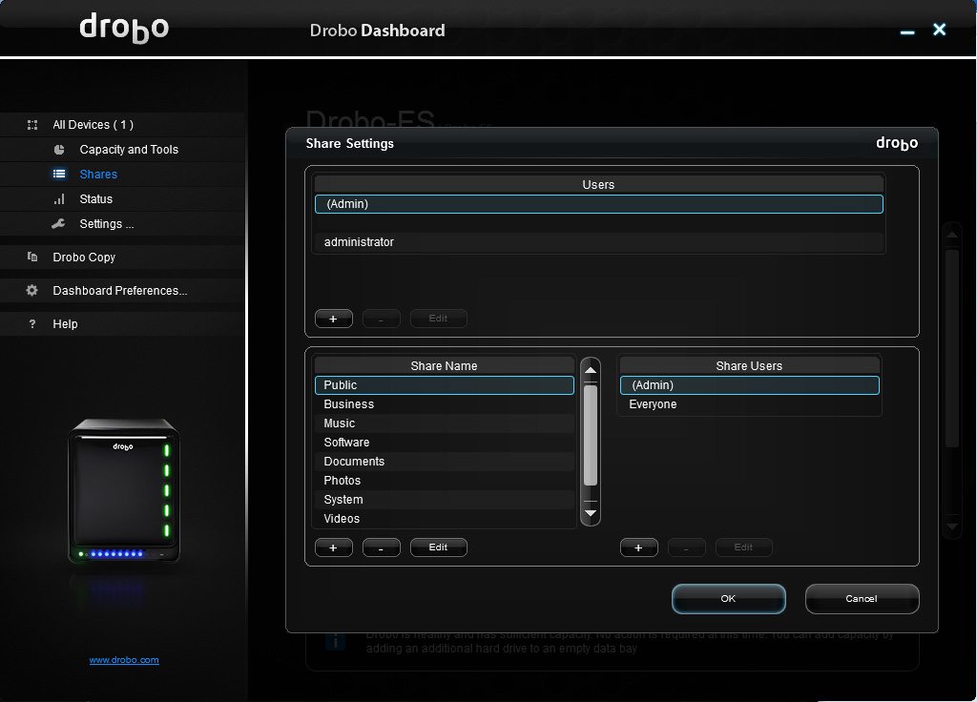Open the www.drobo.com link

tap(124, 660)
